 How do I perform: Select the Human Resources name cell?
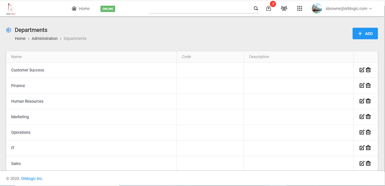pos(91,101)
